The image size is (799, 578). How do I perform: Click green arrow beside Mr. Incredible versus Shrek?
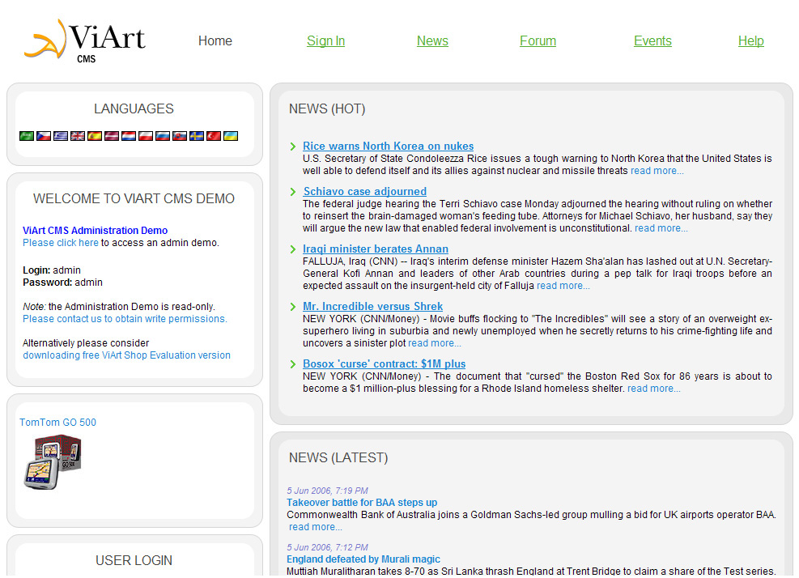pos(292,307)
